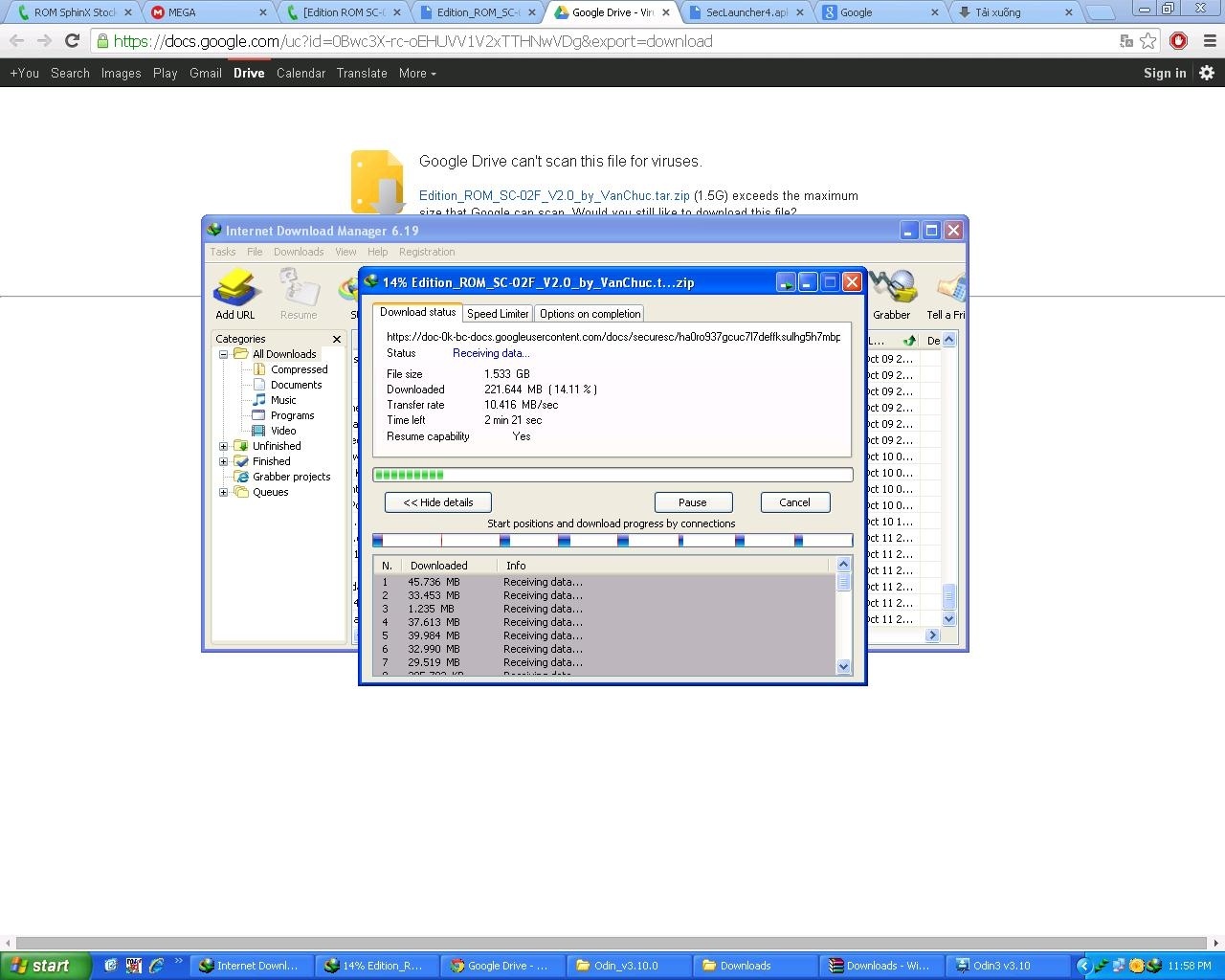
Task: Click the IDM download list vertical scrollbar thumb
Action: (x=949, y=596)
